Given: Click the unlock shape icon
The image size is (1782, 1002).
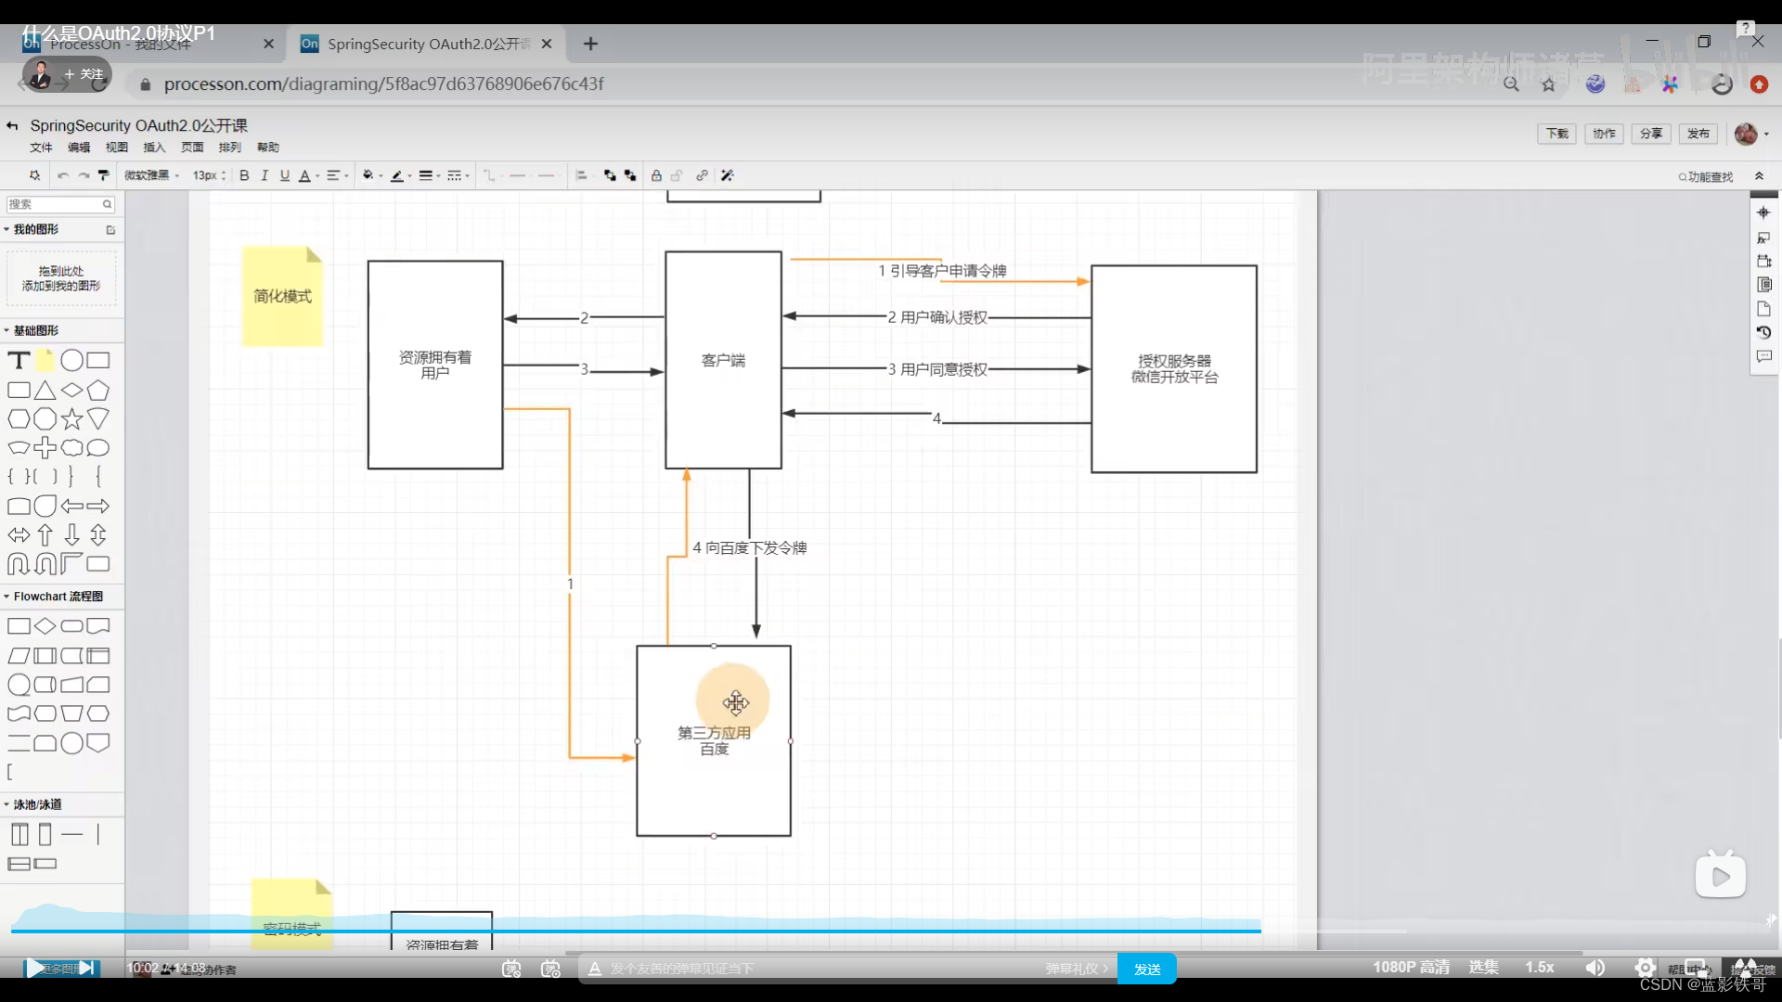Looking at the screenshot, I should click(677, 175).
